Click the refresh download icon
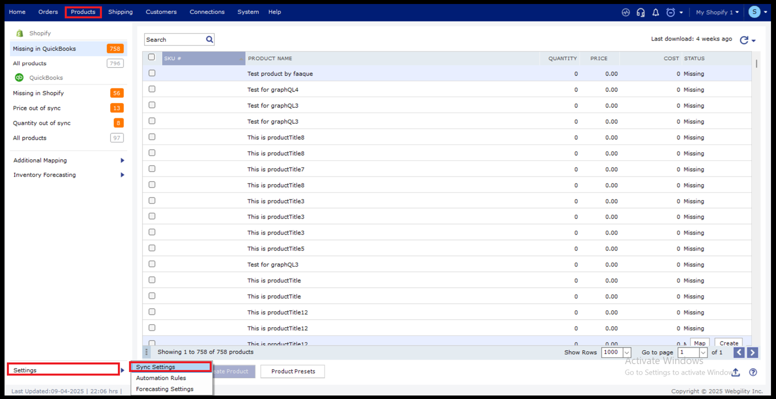Viewport: 776px width, 399px height. click(744, 40)
